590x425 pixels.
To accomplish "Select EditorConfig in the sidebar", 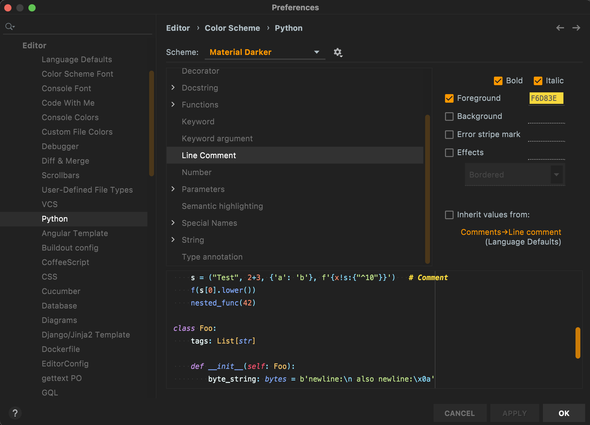I will pos(65,364).
